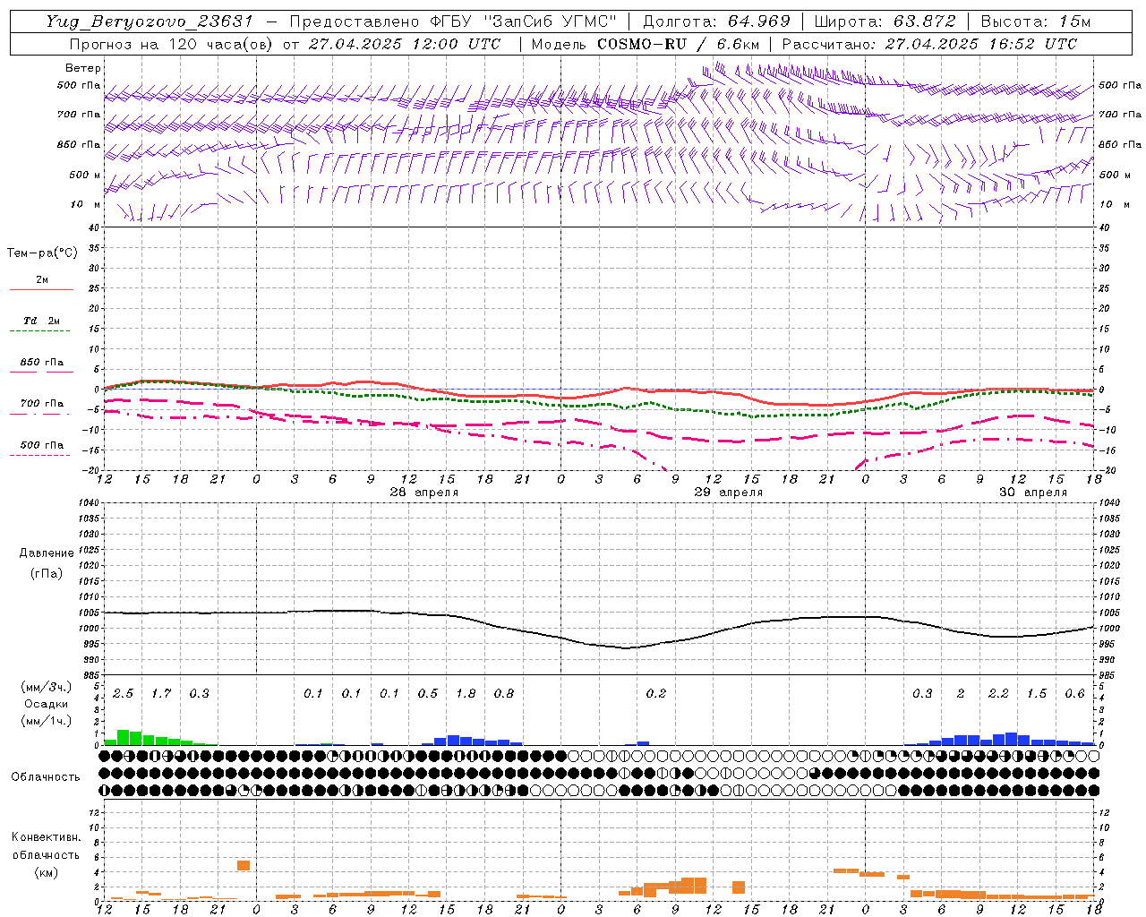This screenshot has width=1146, height=917.
Task: Click the '30 апреля' date label
Action: click(x=1033, y=493)
